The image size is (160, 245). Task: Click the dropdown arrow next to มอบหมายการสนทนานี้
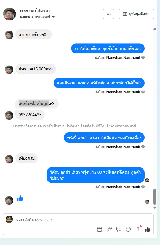coord(53,17)
